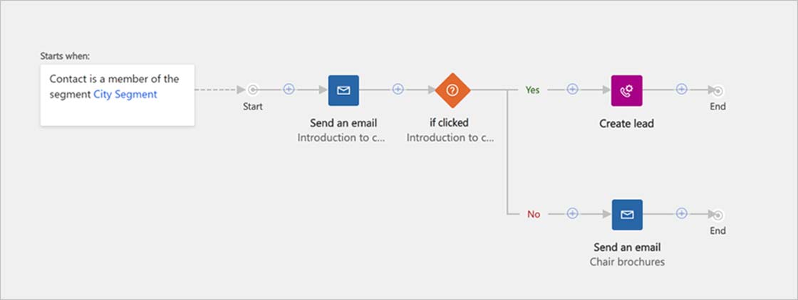Select the Chair brochures email tile icon
The height and width of the screenshot is (300, 798).
[x=627, y=215]
